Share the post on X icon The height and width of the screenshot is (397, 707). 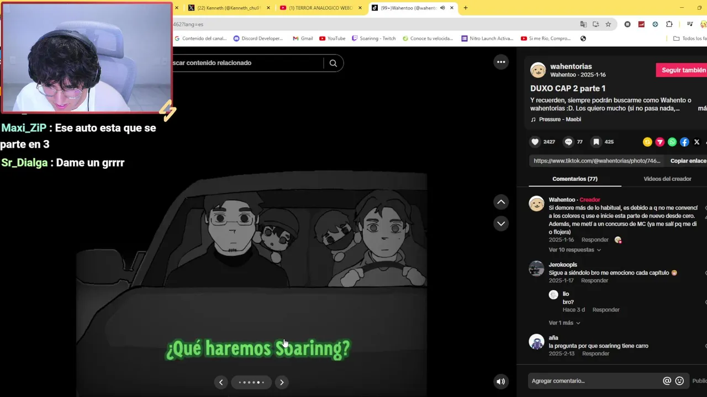(697, 142)
